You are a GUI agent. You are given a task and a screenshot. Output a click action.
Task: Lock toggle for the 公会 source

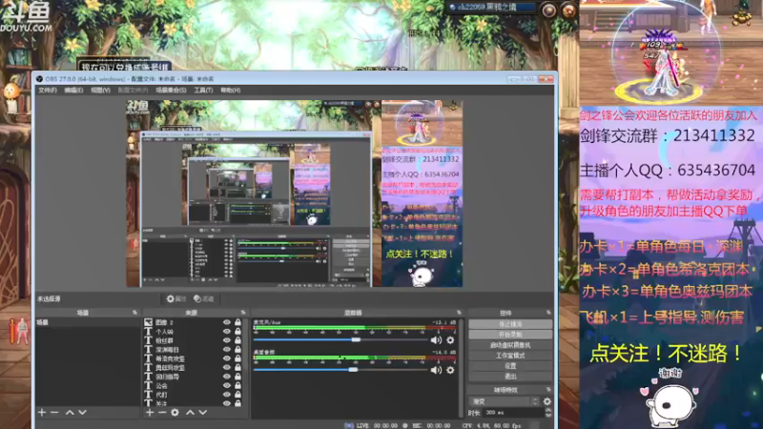pyautogui.click(x=237, y=385)
